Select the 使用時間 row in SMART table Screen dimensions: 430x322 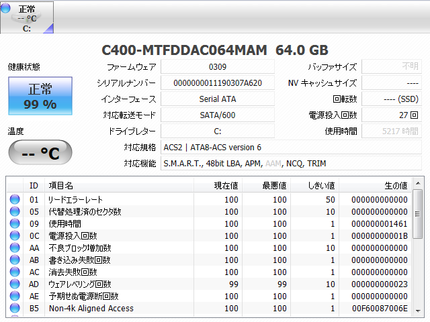tap(209, 223)
